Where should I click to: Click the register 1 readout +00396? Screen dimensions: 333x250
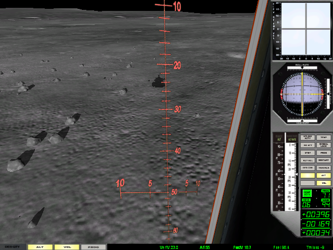pos(316,215)
